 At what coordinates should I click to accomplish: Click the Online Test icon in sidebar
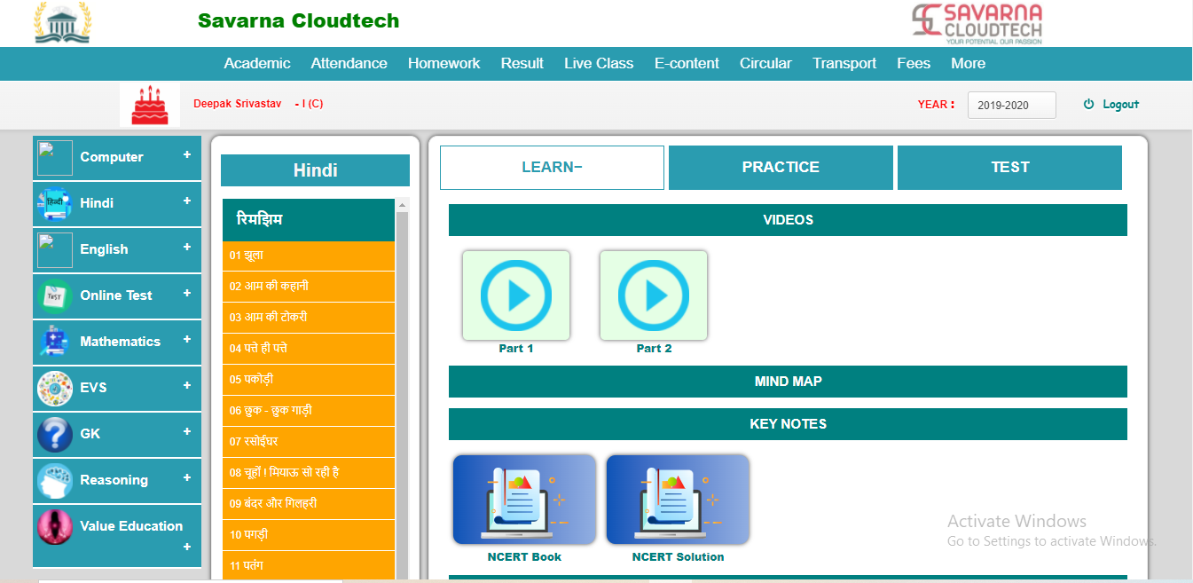(55, 295)
